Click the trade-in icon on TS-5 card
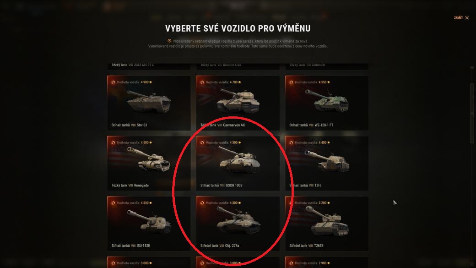Viewport: 476px width, 268px height. pos(291,142)
